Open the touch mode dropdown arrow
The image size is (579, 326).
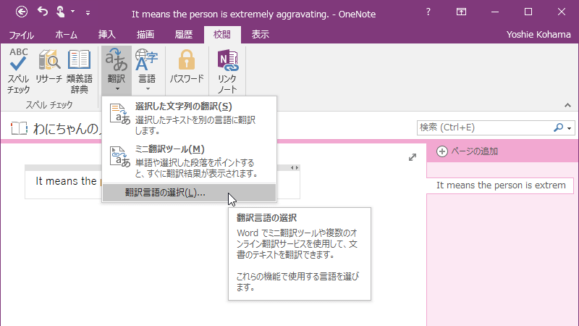point(73,12)
